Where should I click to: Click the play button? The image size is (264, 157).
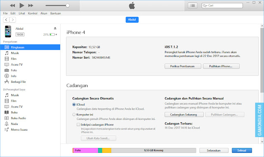(22, 5)
